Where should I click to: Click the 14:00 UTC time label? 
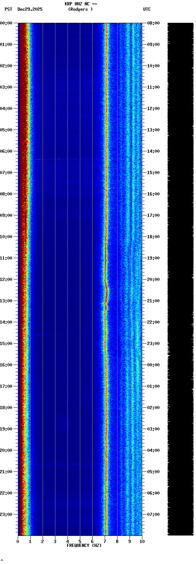coord(153,151)
